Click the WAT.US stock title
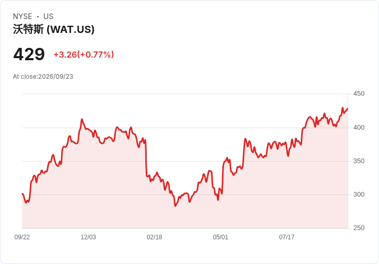Image resolution: width=379 pixels, height=264 pixels. pos(54,29)
